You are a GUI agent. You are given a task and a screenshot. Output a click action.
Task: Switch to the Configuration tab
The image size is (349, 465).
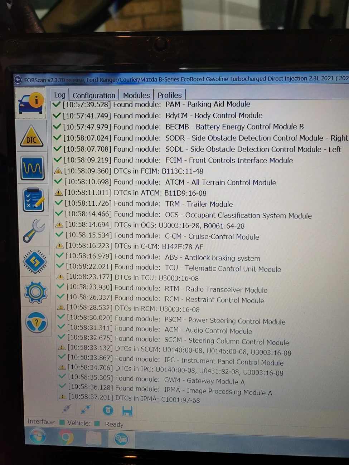click(94, 95)
